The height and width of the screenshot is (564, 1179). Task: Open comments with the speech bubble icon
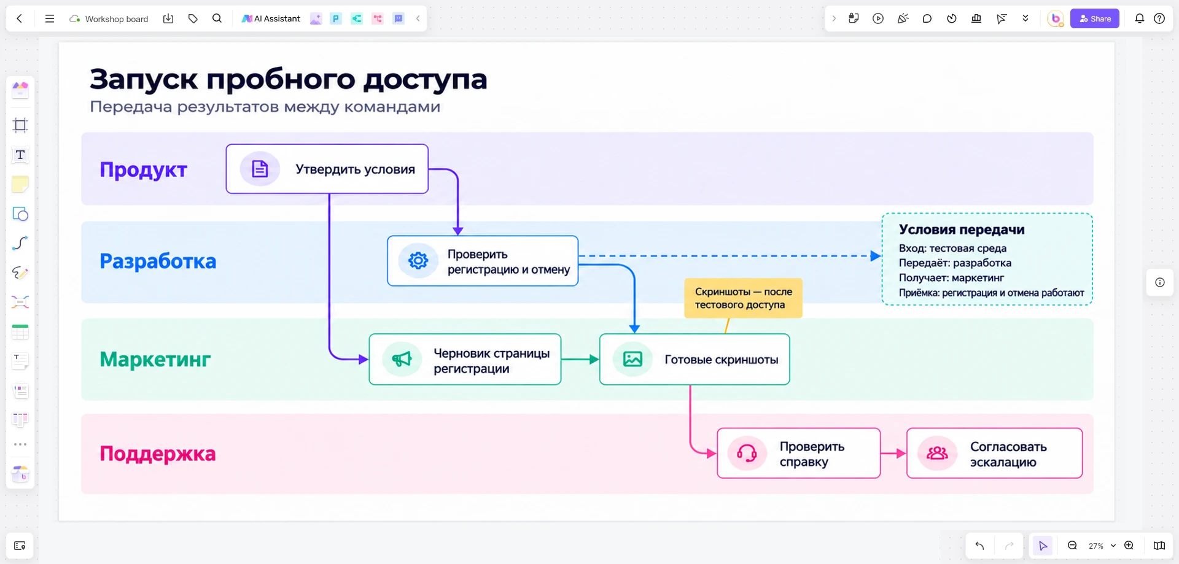[x=927, y=18]
